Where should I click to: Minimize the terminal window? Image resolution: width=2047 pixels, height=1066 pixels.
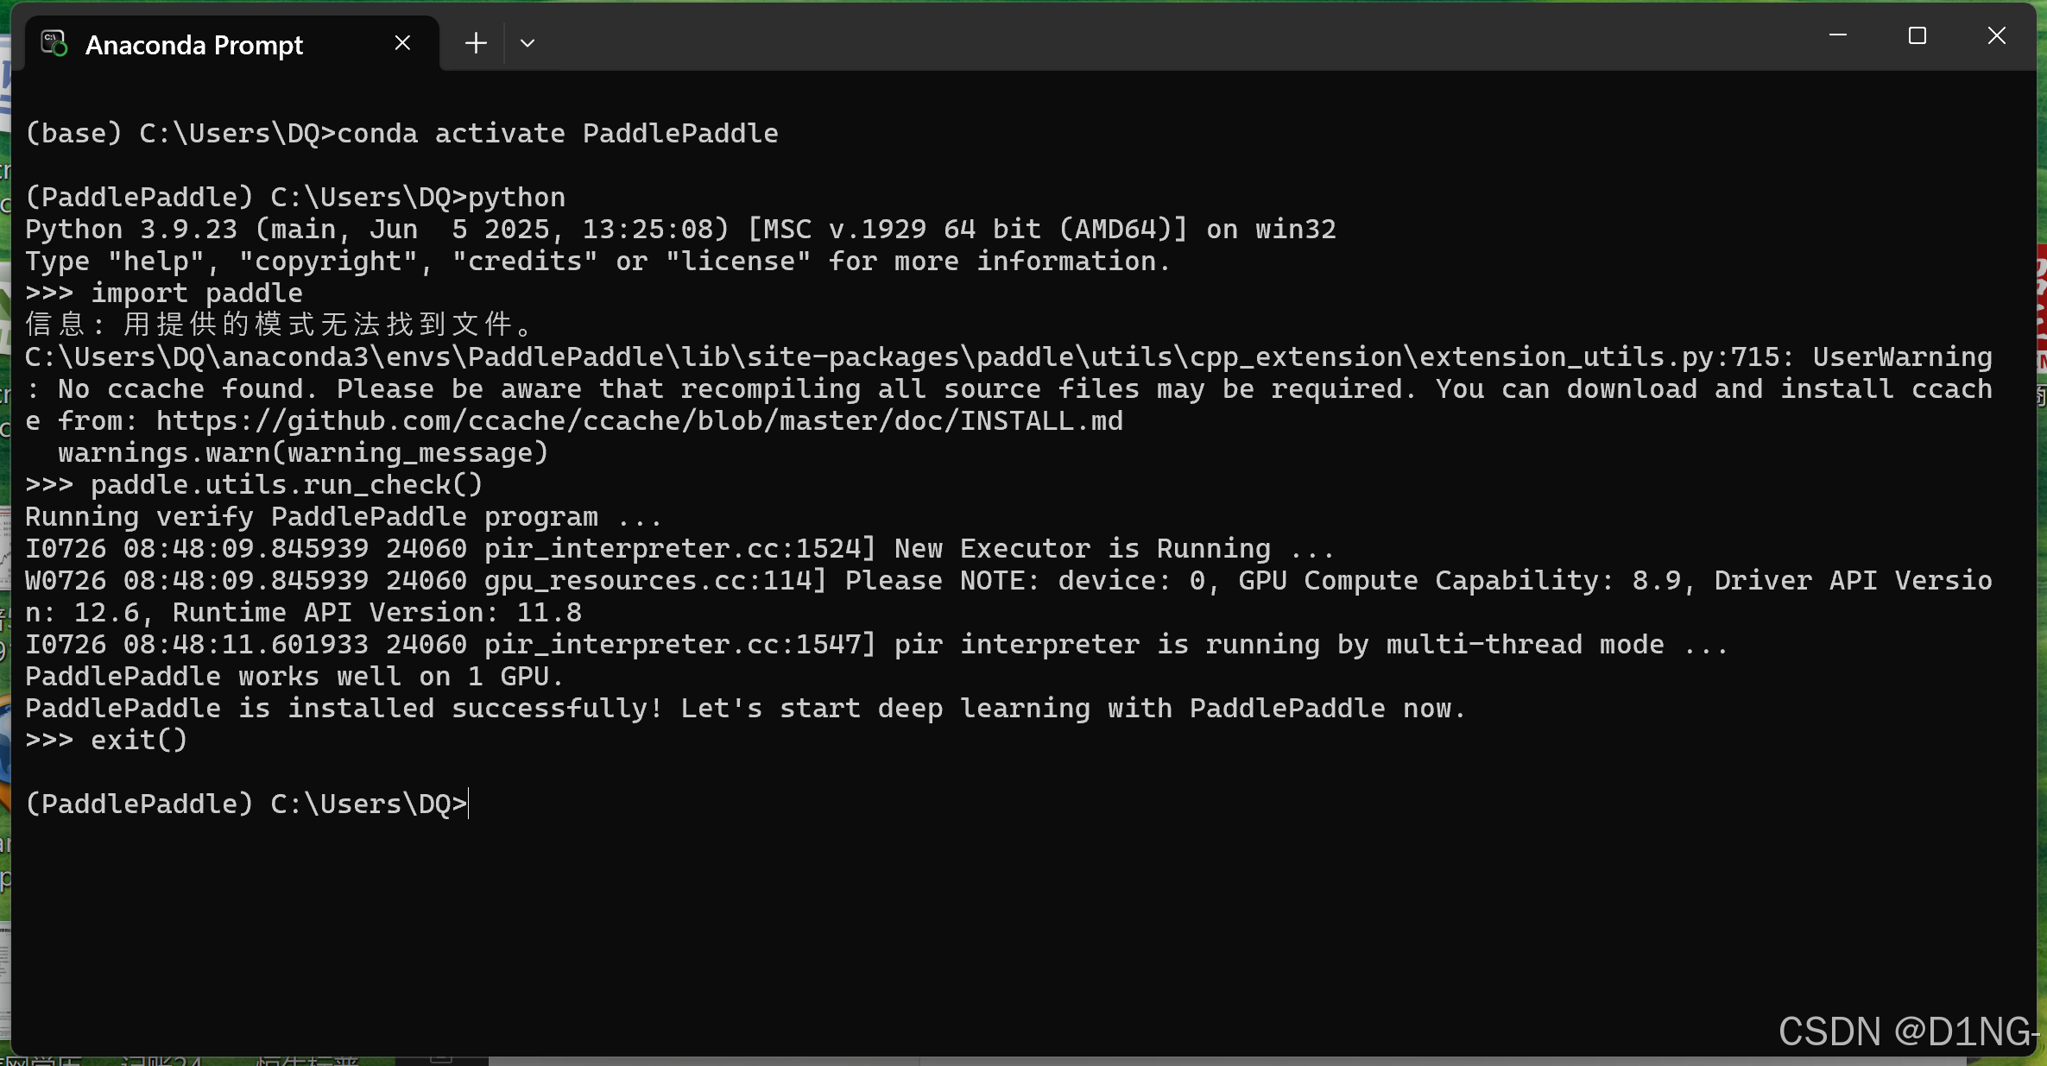click(1837, 35)
